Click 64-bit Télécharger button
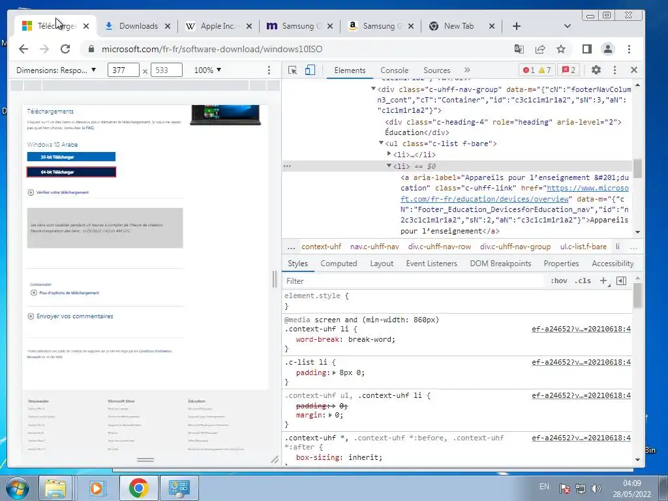Screen dimensions: 668x501 pos(71,172)
